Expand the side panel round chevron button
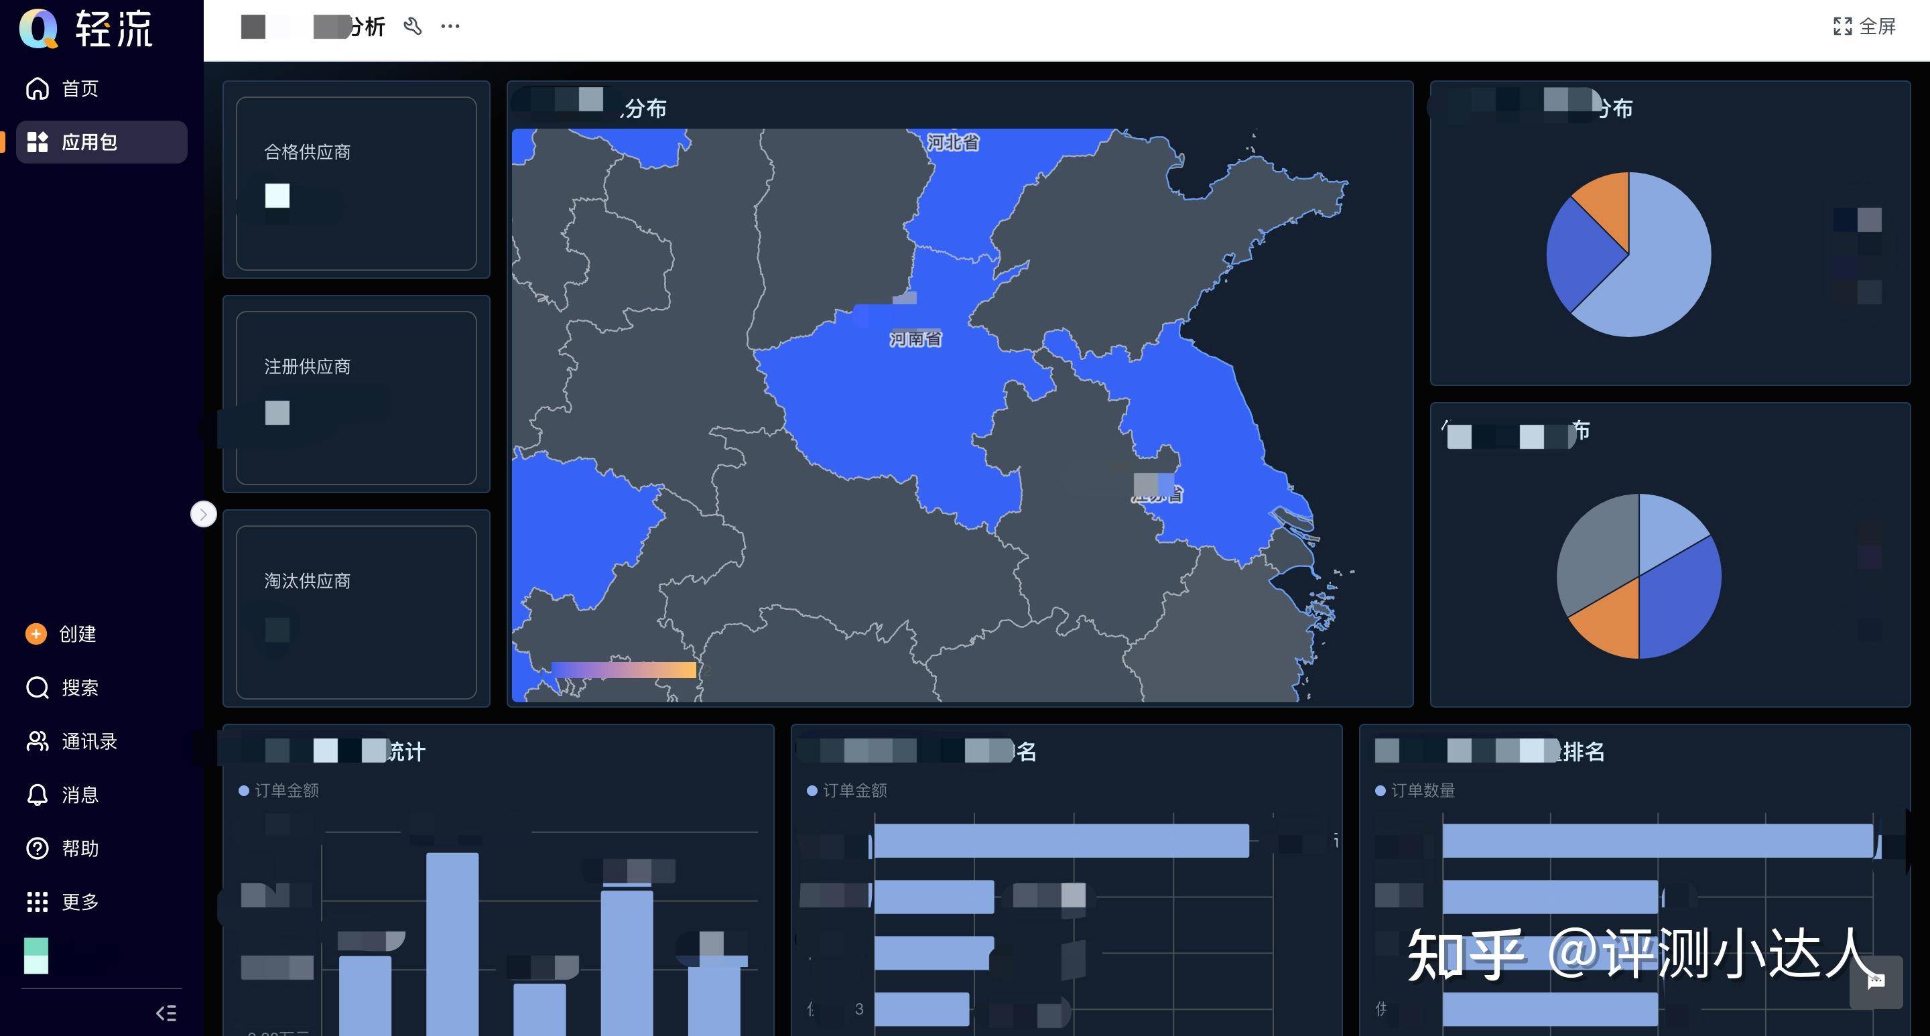 coord(204,515)
